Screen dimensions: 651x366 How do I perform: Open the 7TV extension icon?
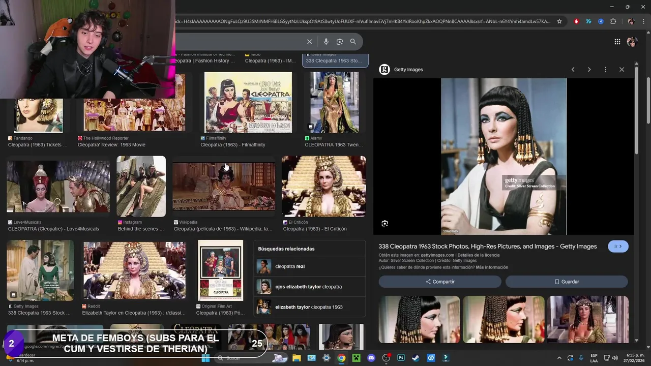[x=588, y=21]
